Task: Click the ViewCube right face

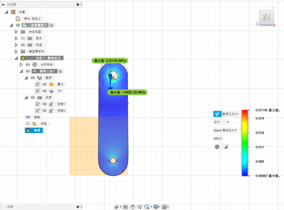Action: pos(266,19)
